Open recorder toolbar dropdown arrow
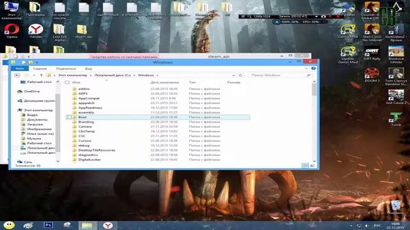410x230 pixels. [x=316, y=16]
